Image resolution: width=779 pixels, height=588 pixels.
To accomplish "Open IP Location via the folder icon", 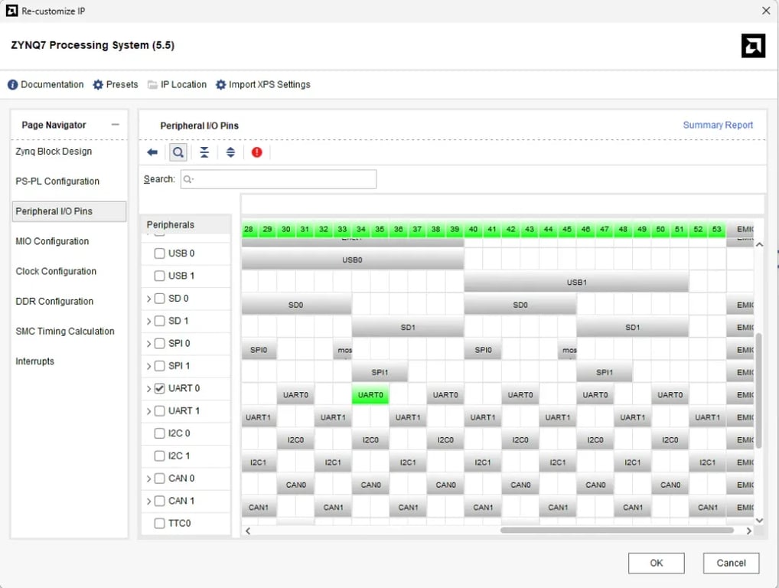I will coord(152,85).
